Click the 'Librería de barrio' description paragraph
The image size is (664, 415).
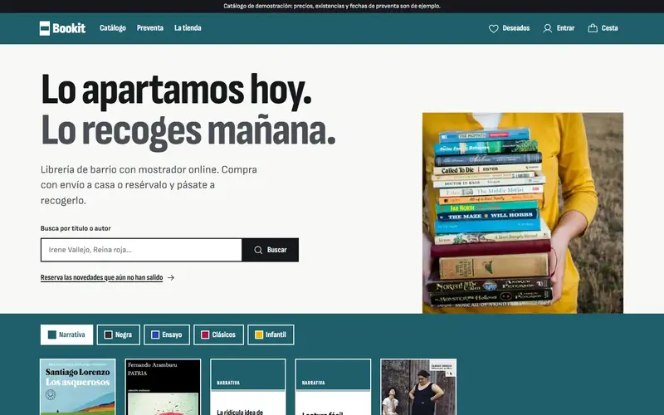pyautogui.click(x=149, y=185)
